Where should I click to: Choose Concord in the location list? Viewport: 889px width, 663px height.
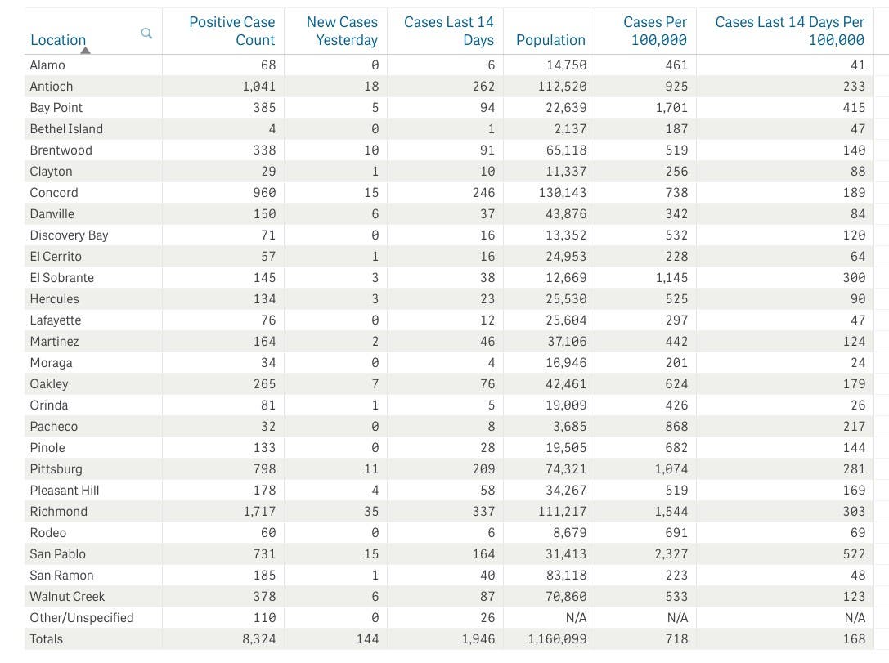click(54, 193)
